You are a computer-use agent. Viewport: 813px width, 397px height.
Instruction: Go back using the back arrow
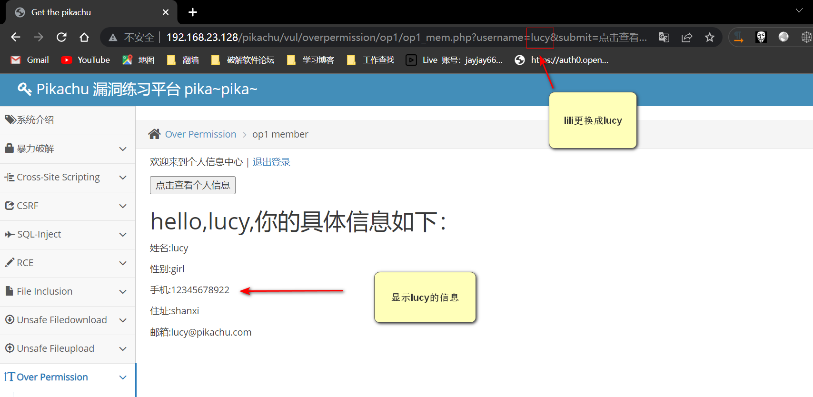16,37
